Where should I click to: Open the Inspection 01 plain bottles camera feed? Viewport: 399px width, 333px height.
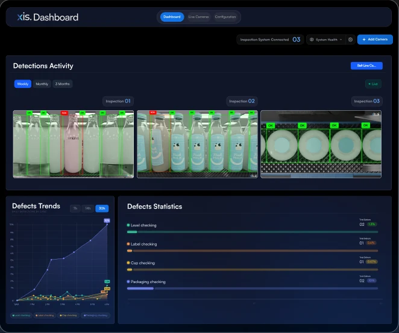click(x=74, y=144)
